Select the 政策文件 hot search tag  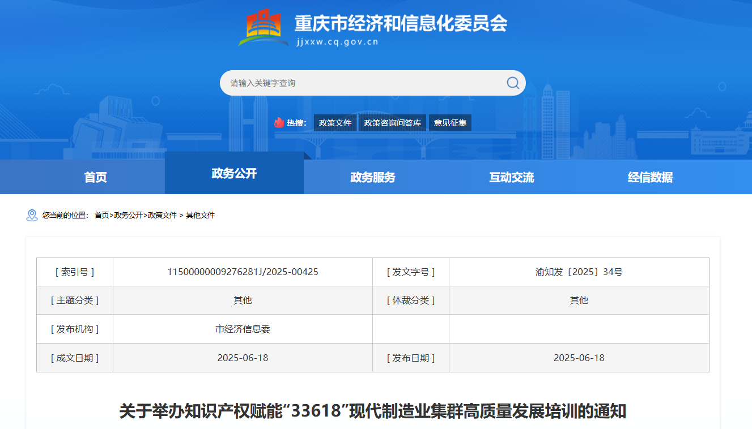pyautogui.click(x=335, y=123)
